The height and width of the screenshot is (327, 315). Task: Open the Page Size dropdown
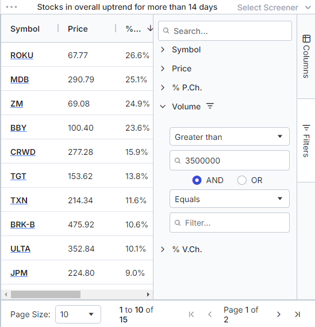(78, 314)
